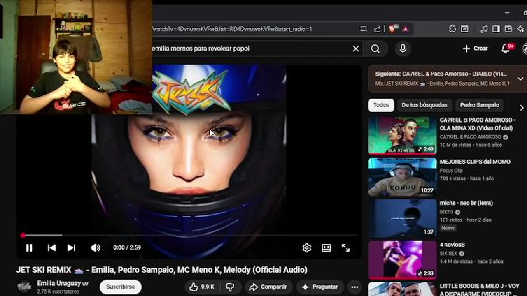Screen dimensions: 527x296
Task: Open the Compartir share dialog
Action: click(x=268, y=287)
